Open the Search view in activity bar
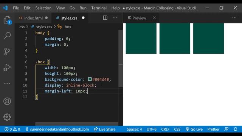Screen dimensions: 242x136 pos(7,36)
